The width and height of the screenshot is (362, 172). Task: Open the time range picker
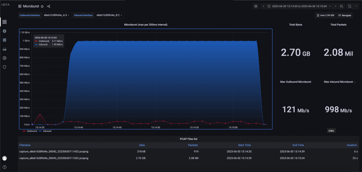(x=299, y=6)
